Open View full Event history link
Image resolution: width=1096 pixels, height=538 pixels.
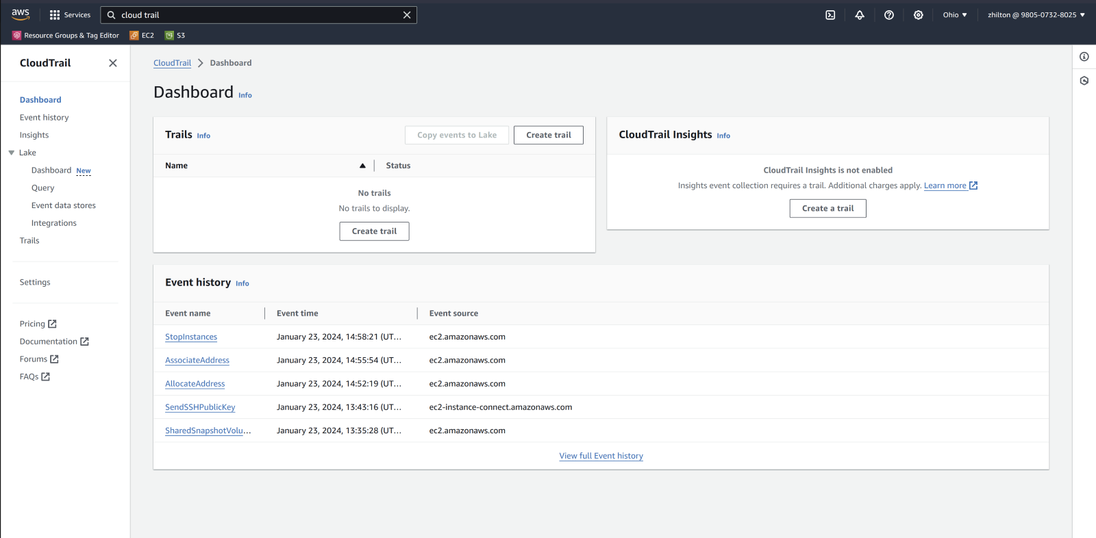(601, 456)
